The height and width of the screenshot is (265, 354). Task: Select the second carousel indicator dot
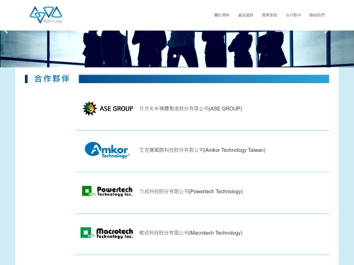179,56
